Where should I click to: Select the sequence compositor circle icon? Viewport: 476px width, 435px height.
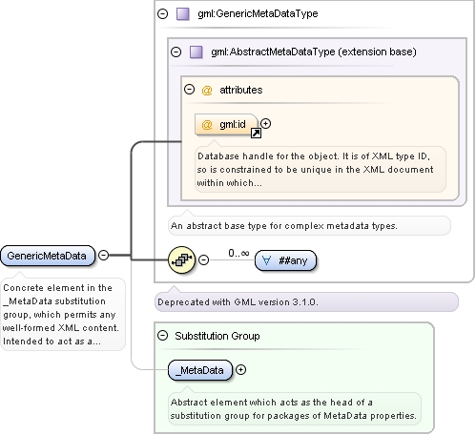click(x=181, y=260)
